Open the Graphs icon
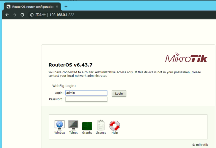The image size is (216, 148). pyautogui.click(x=87, y=126)
